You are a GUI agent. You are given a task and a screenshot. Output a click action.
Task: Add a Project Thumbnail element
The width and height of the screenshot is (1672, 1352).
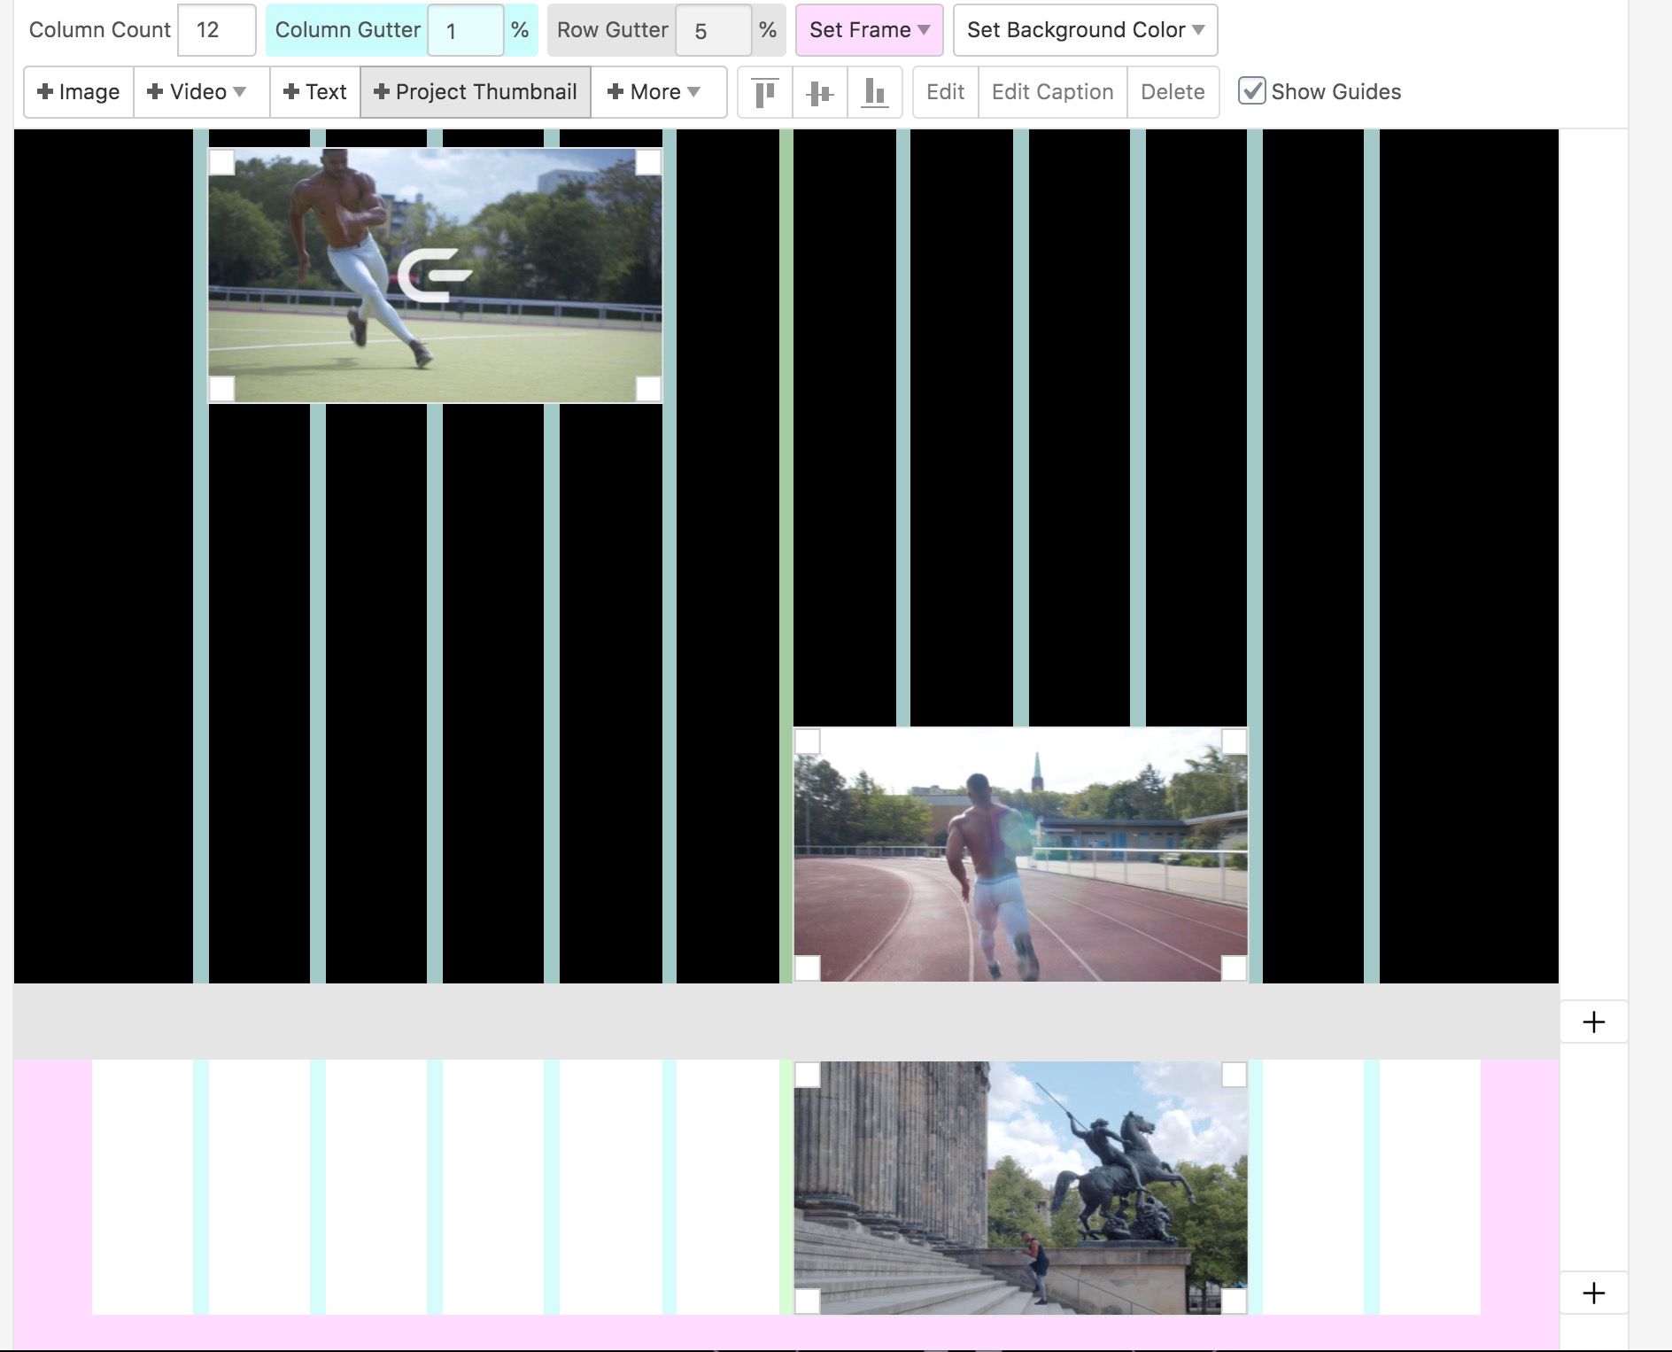(x=476, y=92)
